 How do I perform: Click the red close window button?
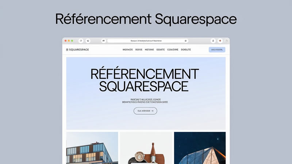click(66, 41)
